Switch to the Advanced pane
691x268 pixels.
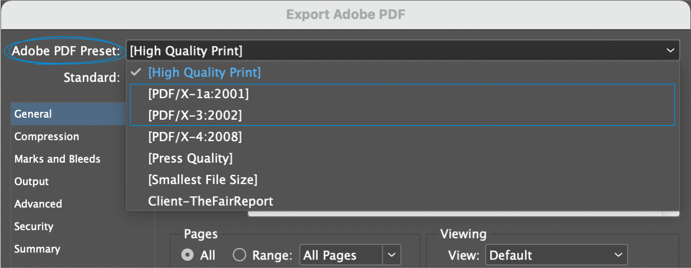[38, 204]
